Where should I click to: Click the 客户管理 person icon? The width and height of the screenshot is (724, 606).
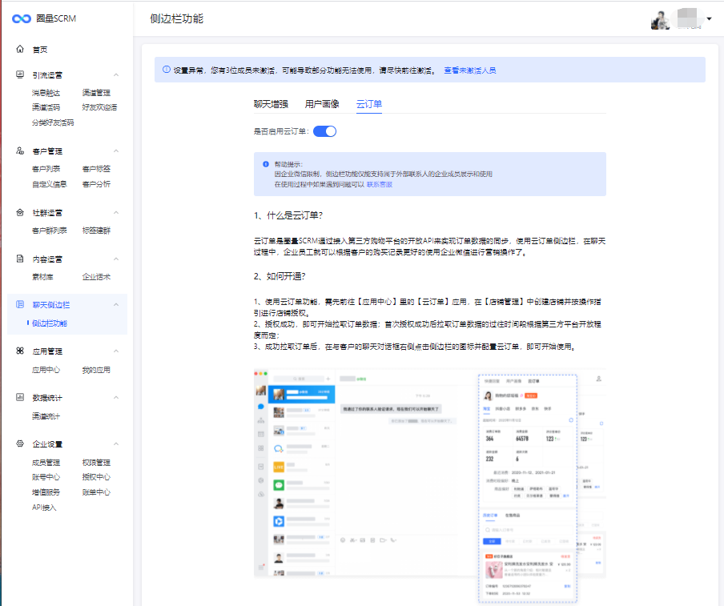coord(20,150)
